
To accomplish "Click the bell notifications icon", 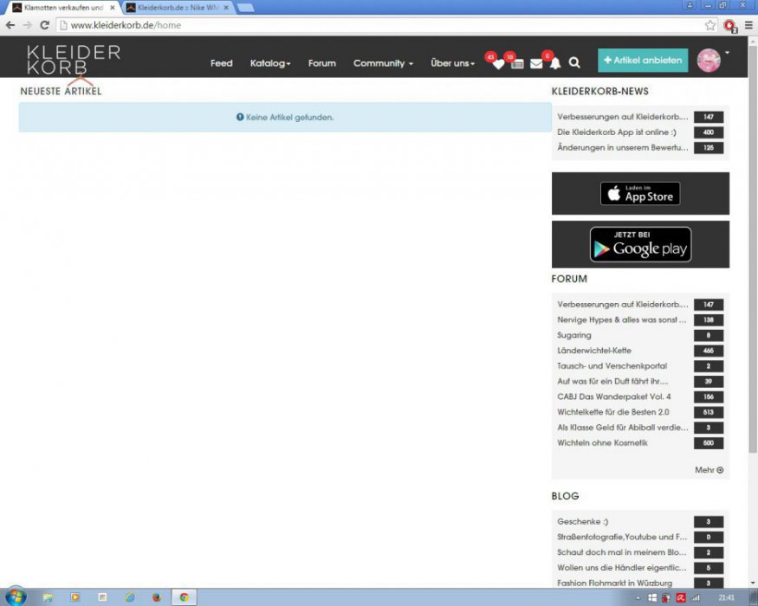I will click(555, 64).
